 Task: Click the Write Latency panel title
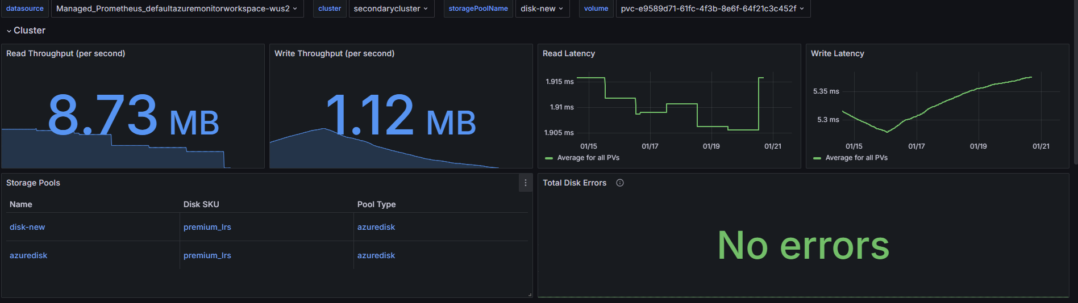[838, 53]
